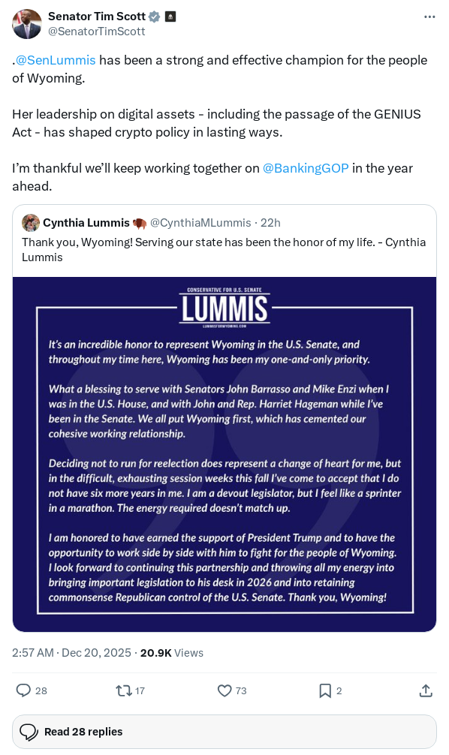The width and height of the screenshot is (449, 755).
Task: Reply to Tim Scott's post
Action: tap(23, 690)
